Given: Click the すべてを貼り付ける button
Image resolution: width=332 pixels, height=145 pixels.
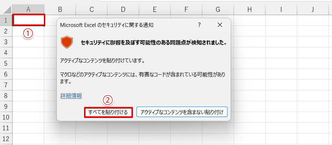Looking at the screenshot, I should 109,112.
